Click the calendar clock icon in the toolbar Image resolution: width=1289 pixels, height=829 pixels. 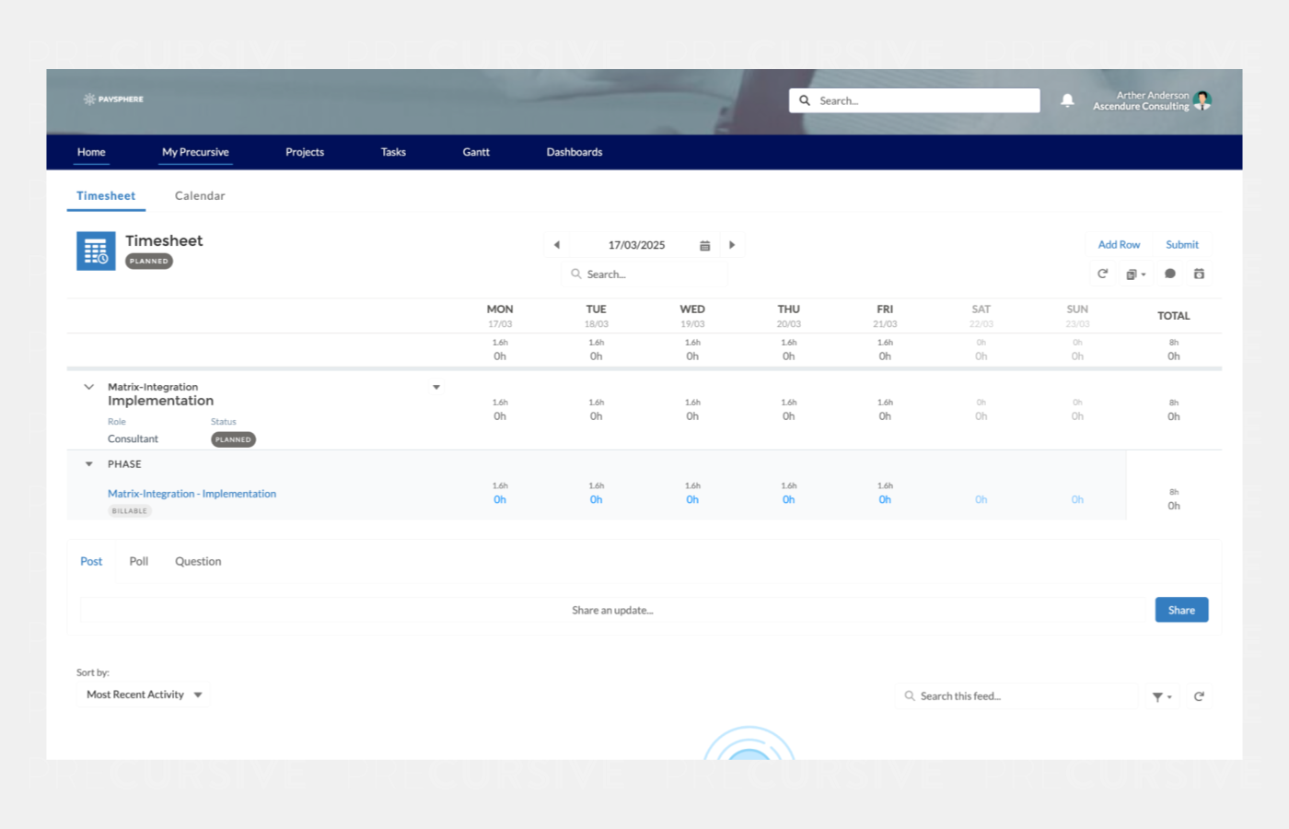[x=1199, y=274]
